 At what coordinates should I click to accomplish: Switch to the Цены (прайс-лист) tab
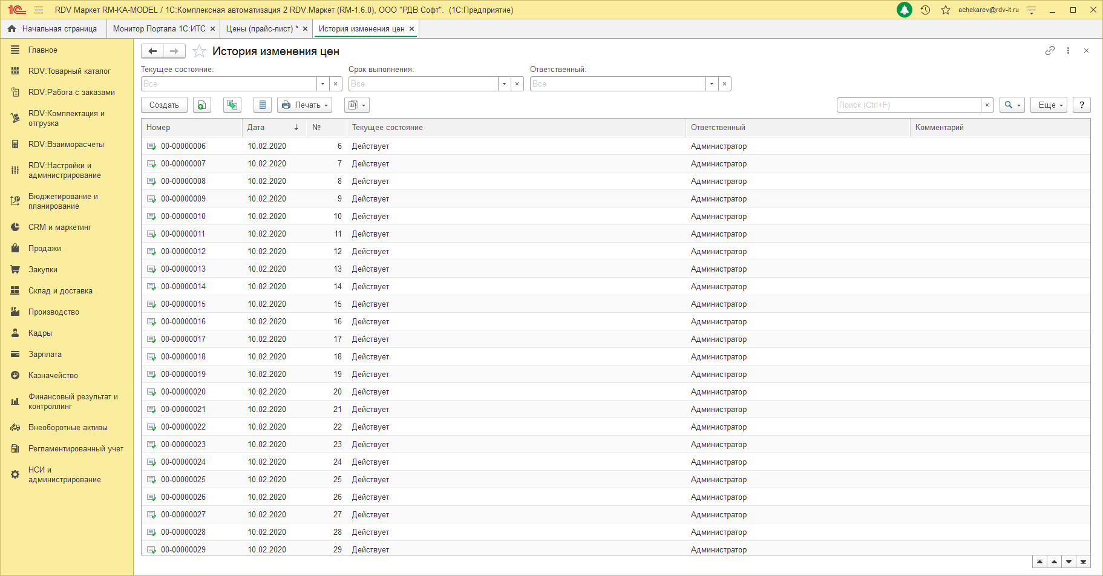[x=260, y=29]
